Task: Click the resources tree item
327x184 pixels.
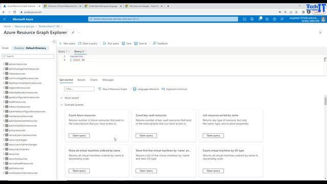Action: coord(14,154)
